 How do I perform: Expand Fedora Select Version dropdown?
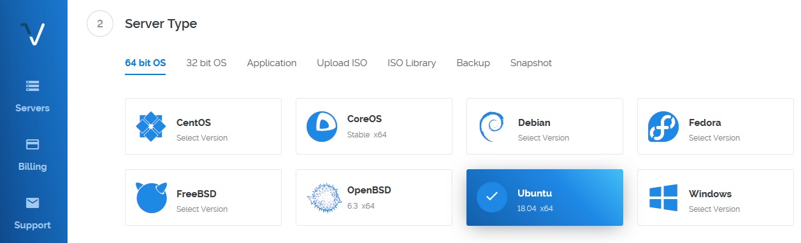[714, 137]
